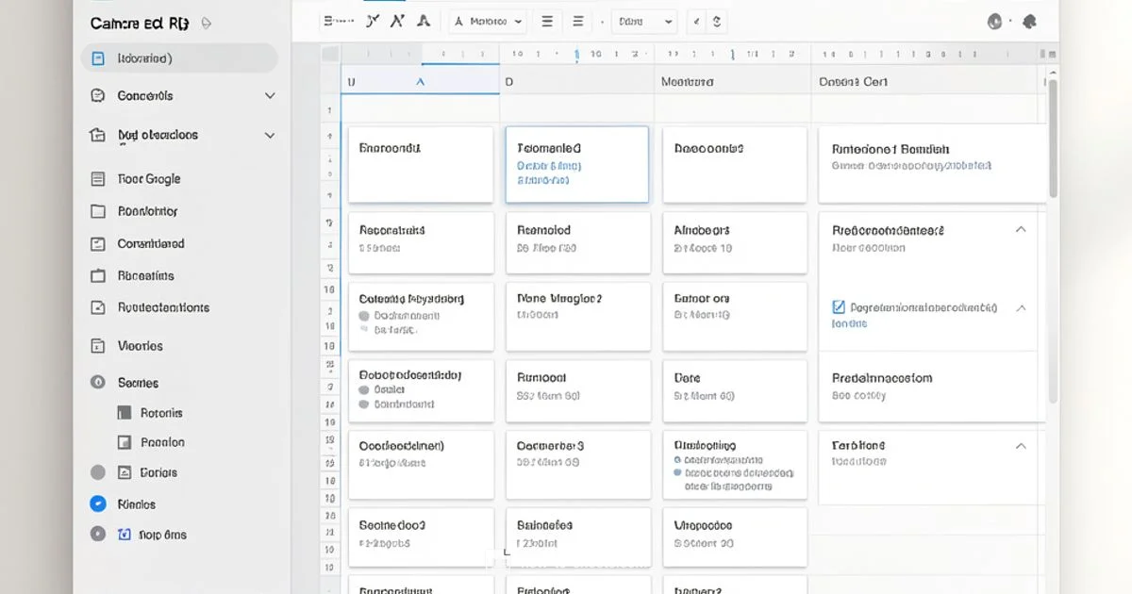This screenshot has height=594, width=1132.
Task: Click the dark-mode globe icon in header
Action: (996, 20)
